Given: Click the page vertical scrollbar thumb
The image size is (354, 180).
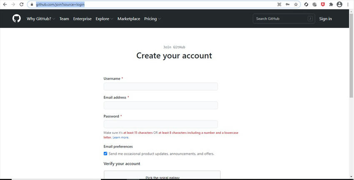Looking at the screenshot, I should (351, 55).
